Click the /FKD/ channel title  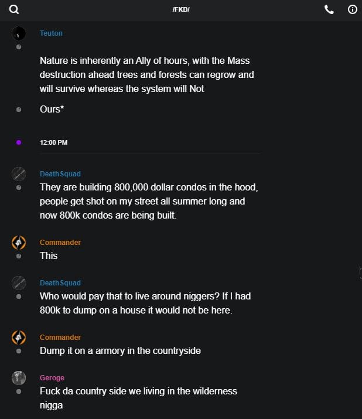point(181,9)
